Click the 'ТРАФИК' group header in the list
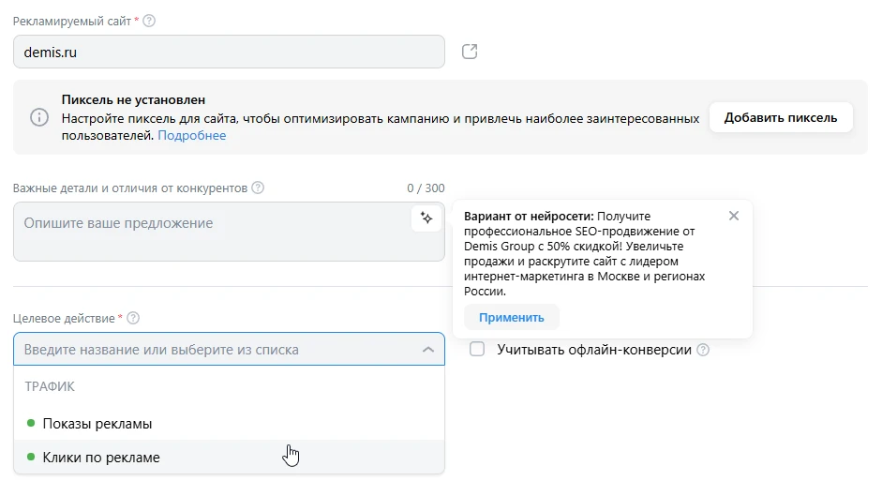Screen dimensions: 882x481 coord(50,386)
